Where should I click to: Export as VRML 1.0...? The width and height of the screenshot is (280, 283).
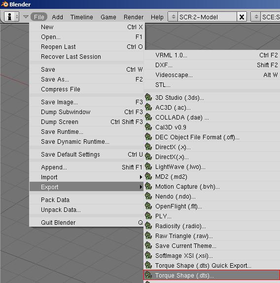coord(212,55)
